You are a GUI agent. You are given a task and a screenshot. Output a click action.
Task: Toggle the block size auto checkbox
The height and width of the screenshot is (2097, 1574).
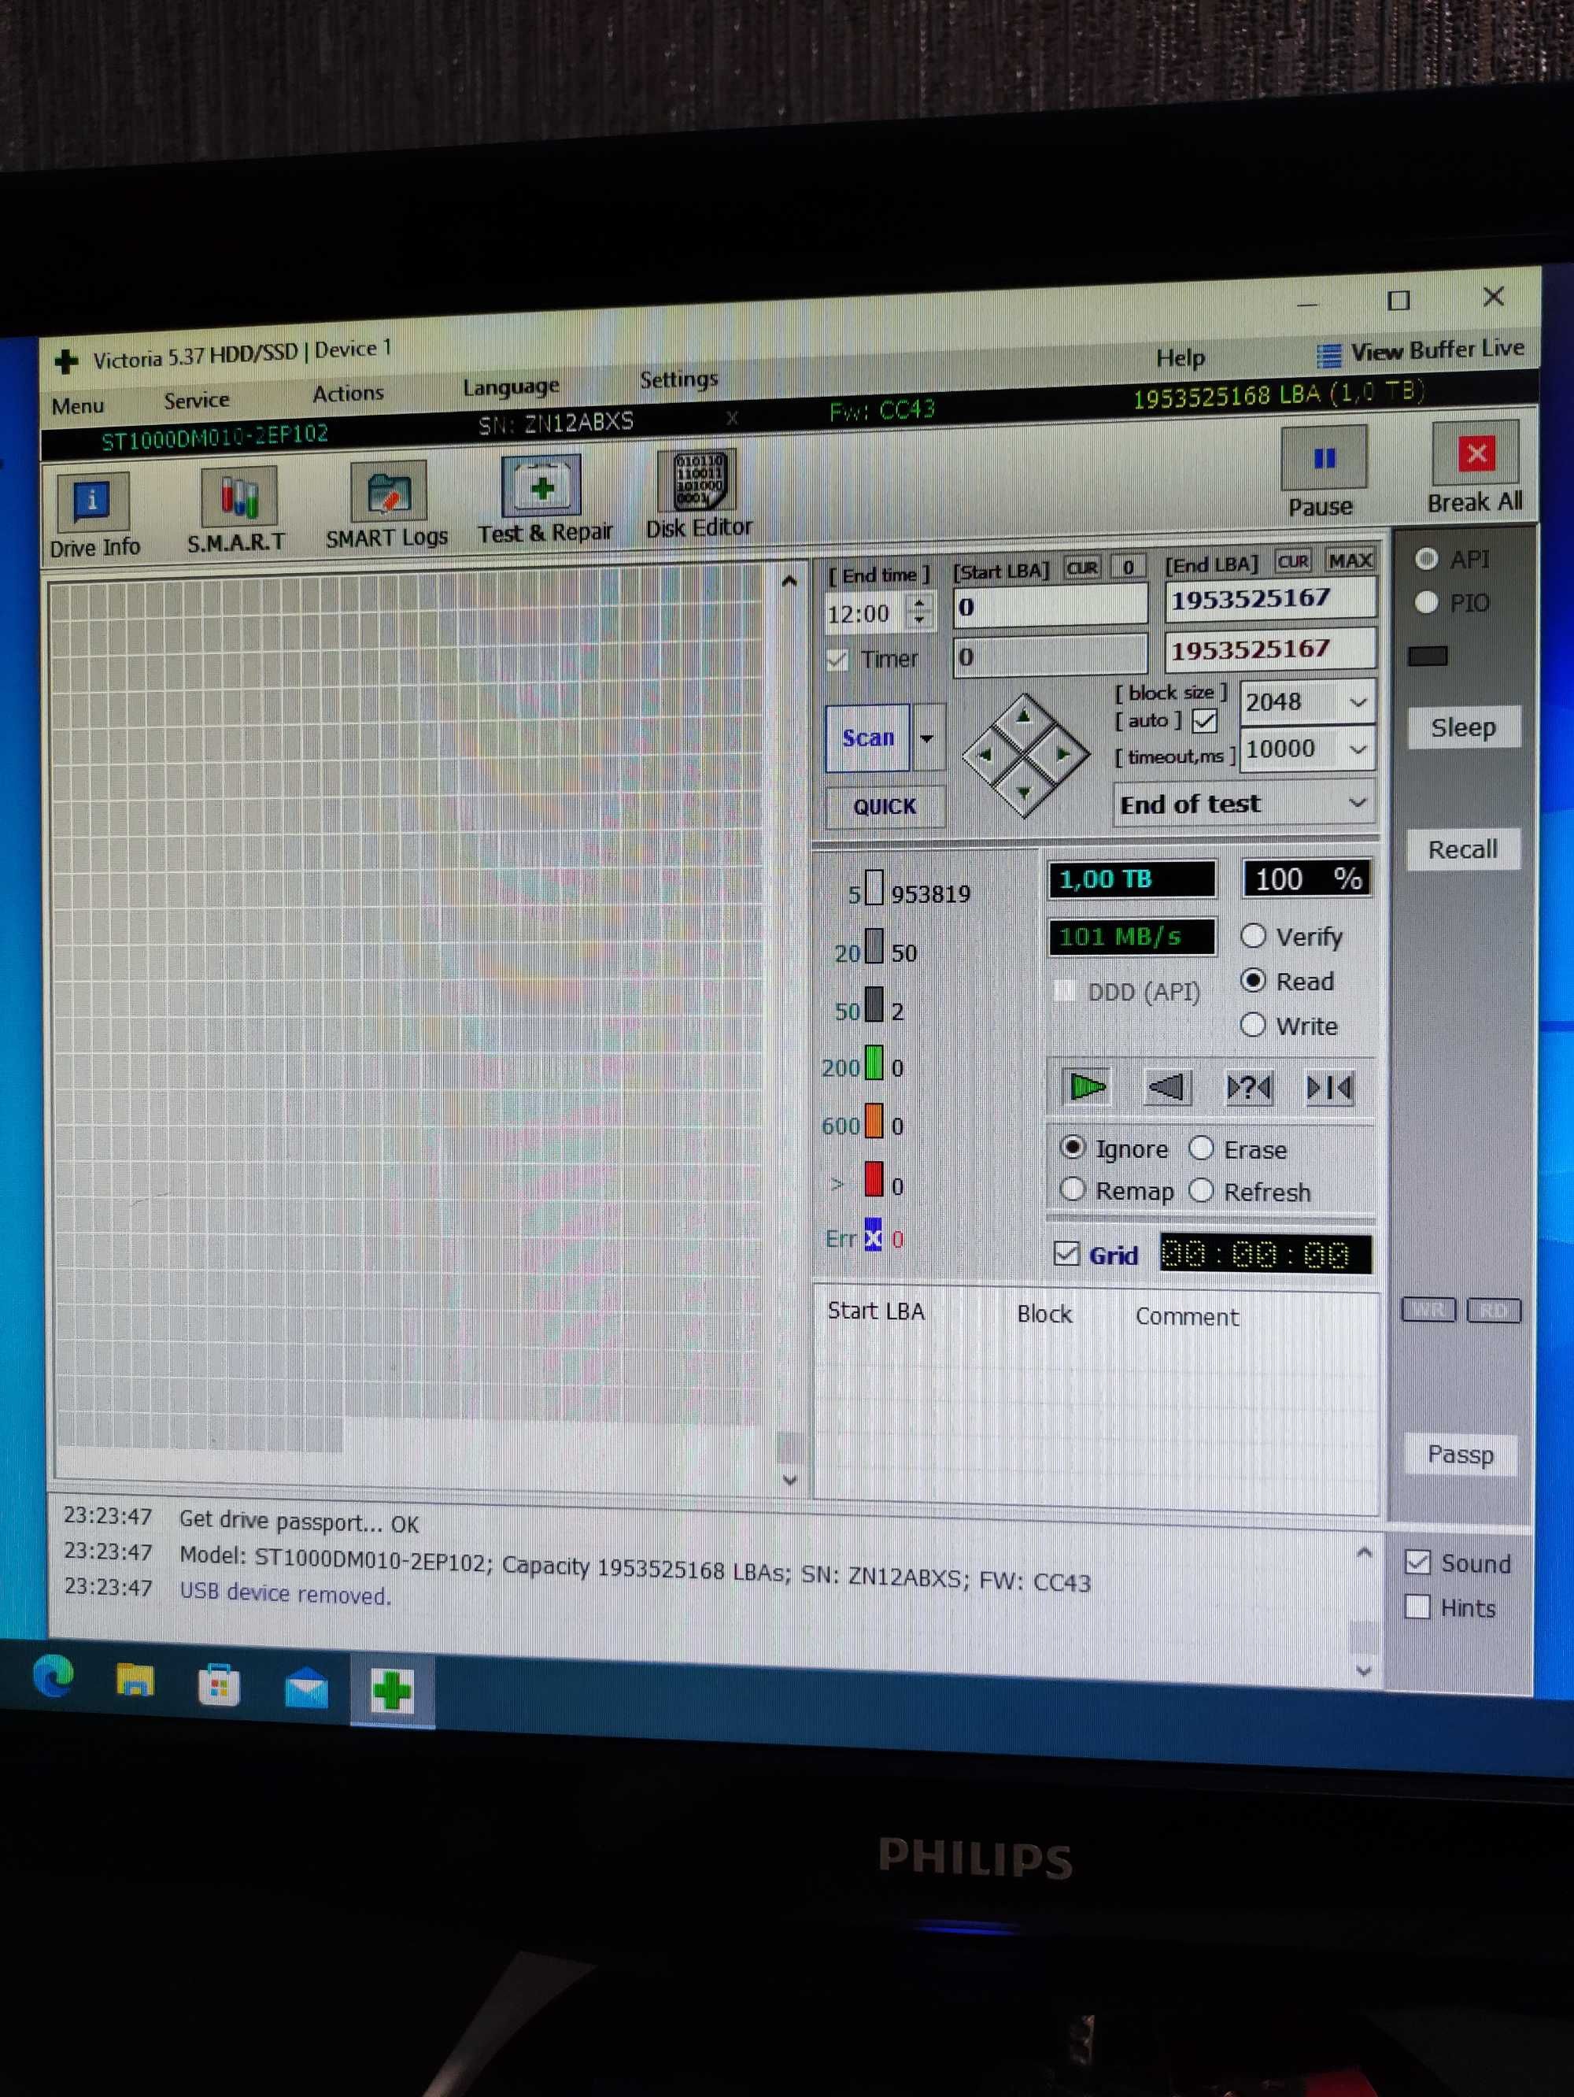click(x=1204, y=722)
